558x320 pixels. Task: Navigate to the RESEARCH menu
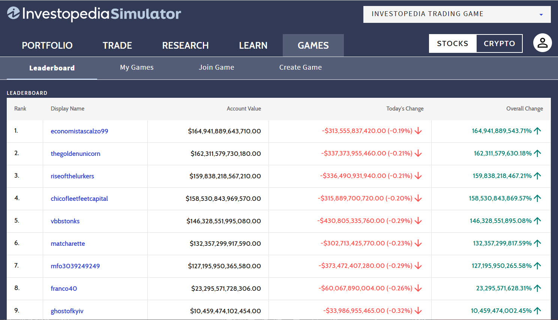click(185, 45)
